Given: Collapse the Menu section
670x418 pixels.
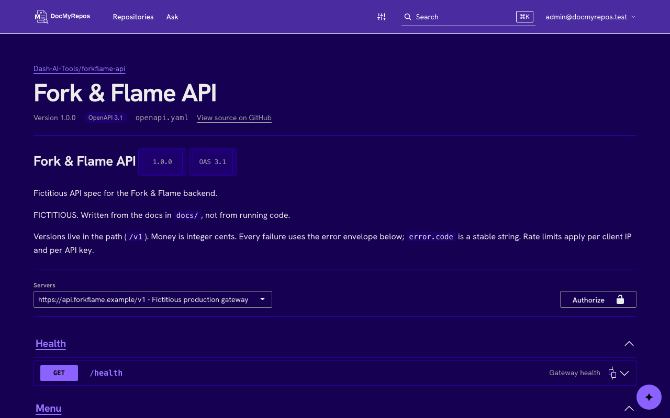Looking at the screenshot, I should pos(629,409).
